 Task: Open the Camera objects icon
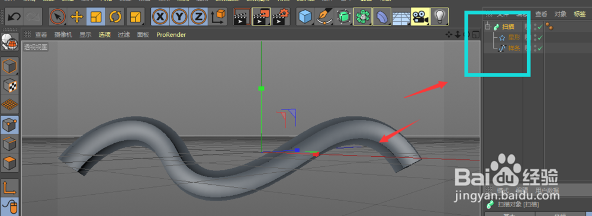point(420,17)
